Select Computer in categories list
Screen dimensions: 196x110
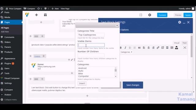pyautogui.click(x=84, y=76)
